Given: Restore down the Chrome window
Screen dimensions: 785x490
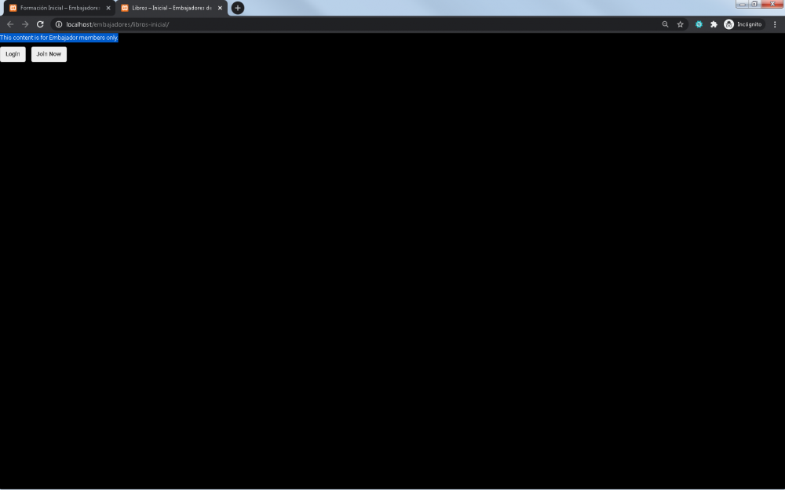Looking at the screenshot, I should coord(754,4).
